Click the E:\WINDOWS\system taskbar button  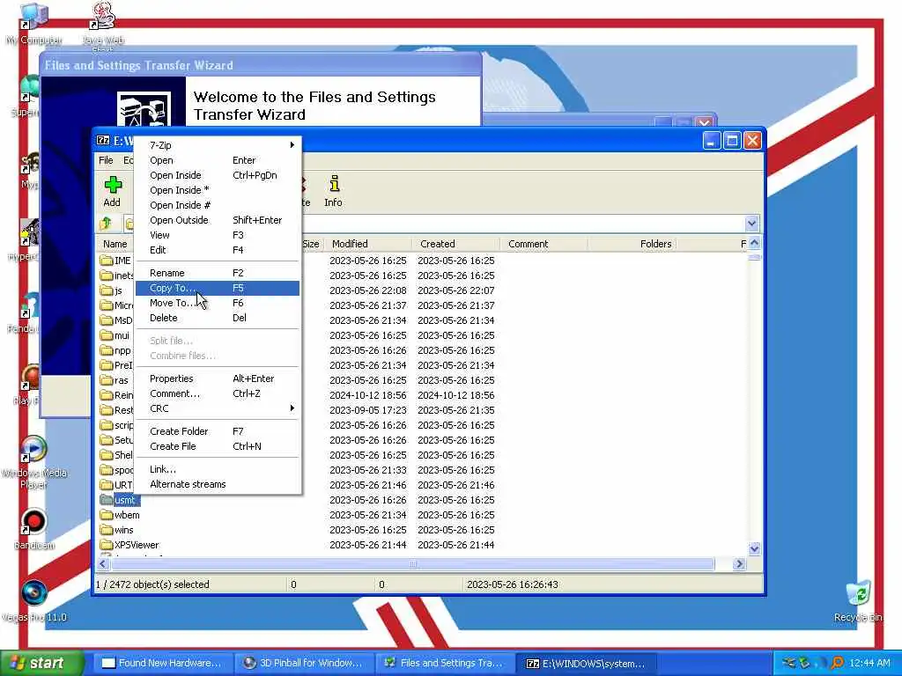tap(586, 664)
